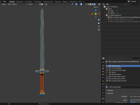This screenshot has width=140, height=105.
Task: Switch to the UV Editing workspace tab
Action: pos(38,2)
